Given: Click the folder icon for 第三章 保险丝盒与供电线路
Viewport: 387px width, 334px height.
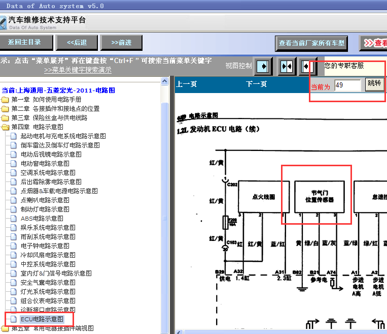Looking at the screenshot, I should (x=5, y=118).
